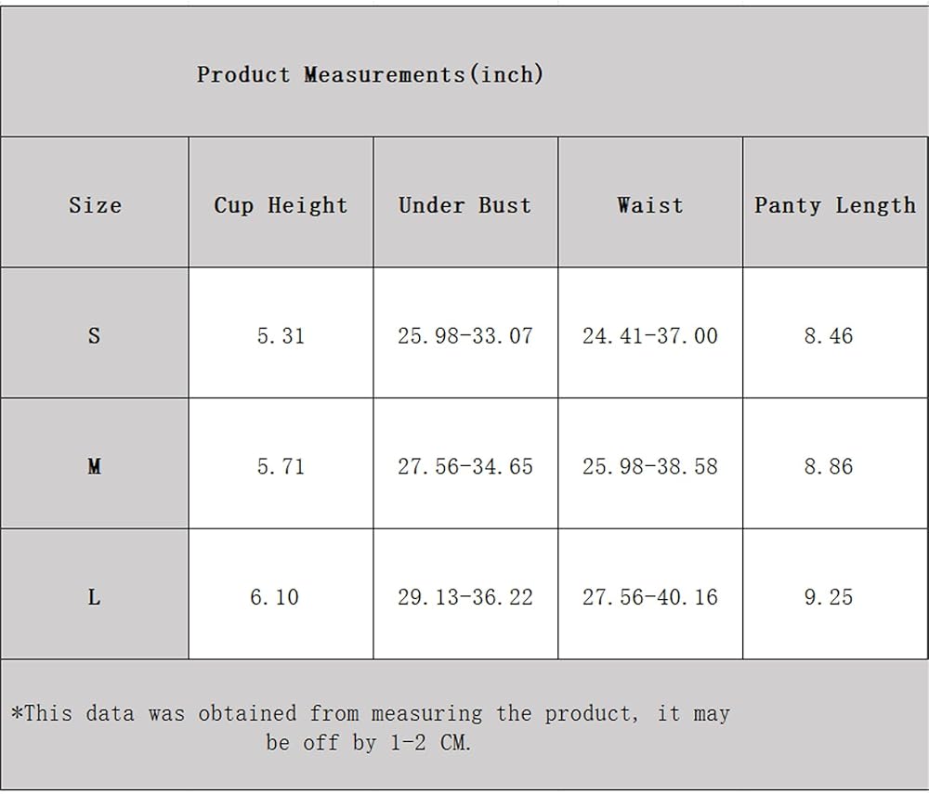Screen dimensions: 929x794
Task: Select panty length value 8.86
Action: point(829,466)
